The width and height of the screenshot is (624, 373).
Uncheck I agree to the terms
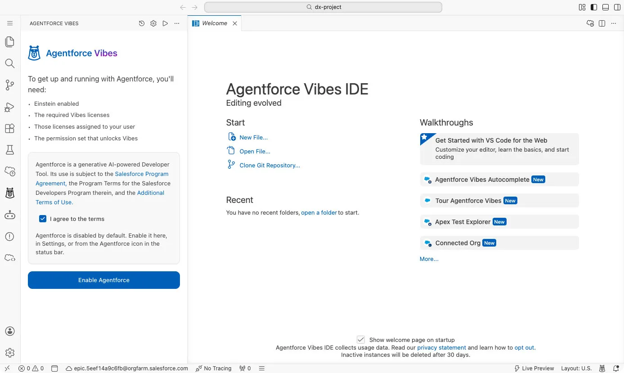tap(43, 219)
